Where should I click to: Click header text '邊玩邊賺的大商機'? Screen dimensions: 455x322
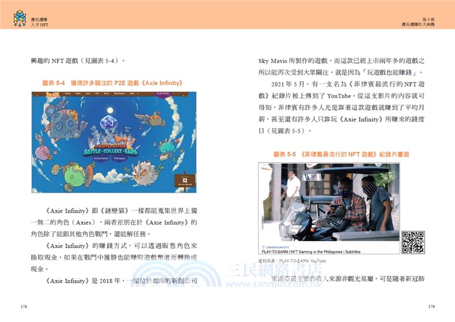click(x=418, y=24)
